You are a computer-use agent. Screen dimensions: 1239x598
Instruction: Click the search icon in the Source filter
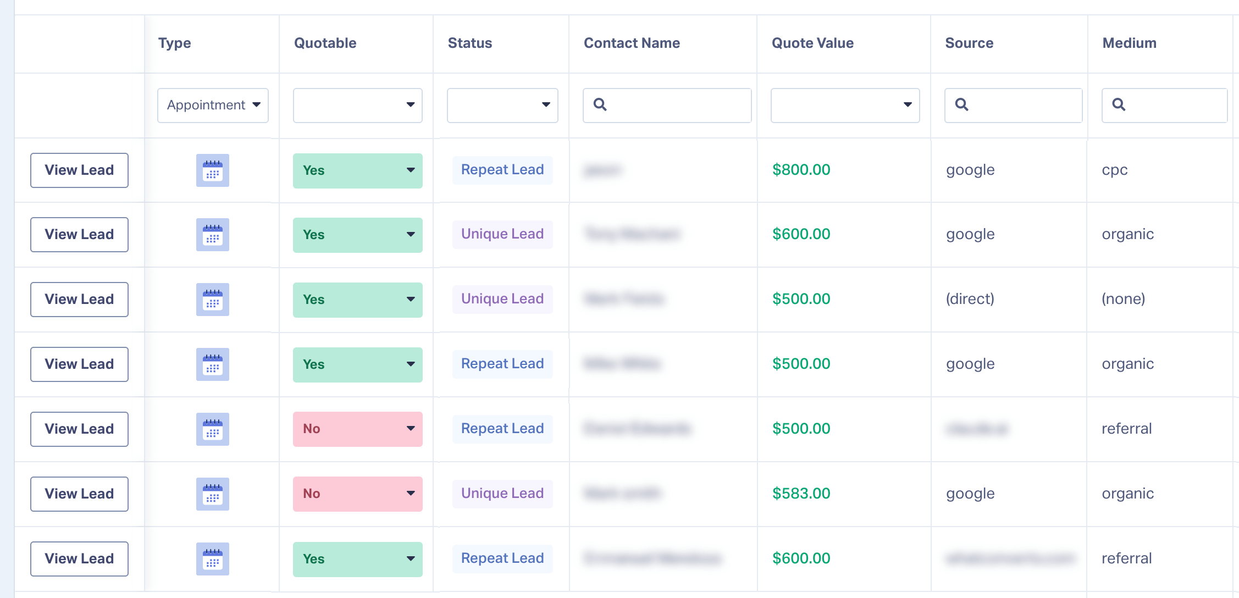pos(961,105)
